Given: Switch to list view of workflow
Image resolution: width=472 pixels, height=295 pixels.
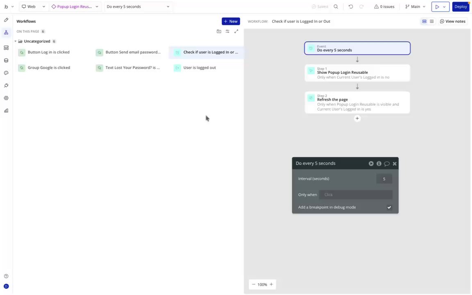Looking at the screenshot, I should 432,21.
